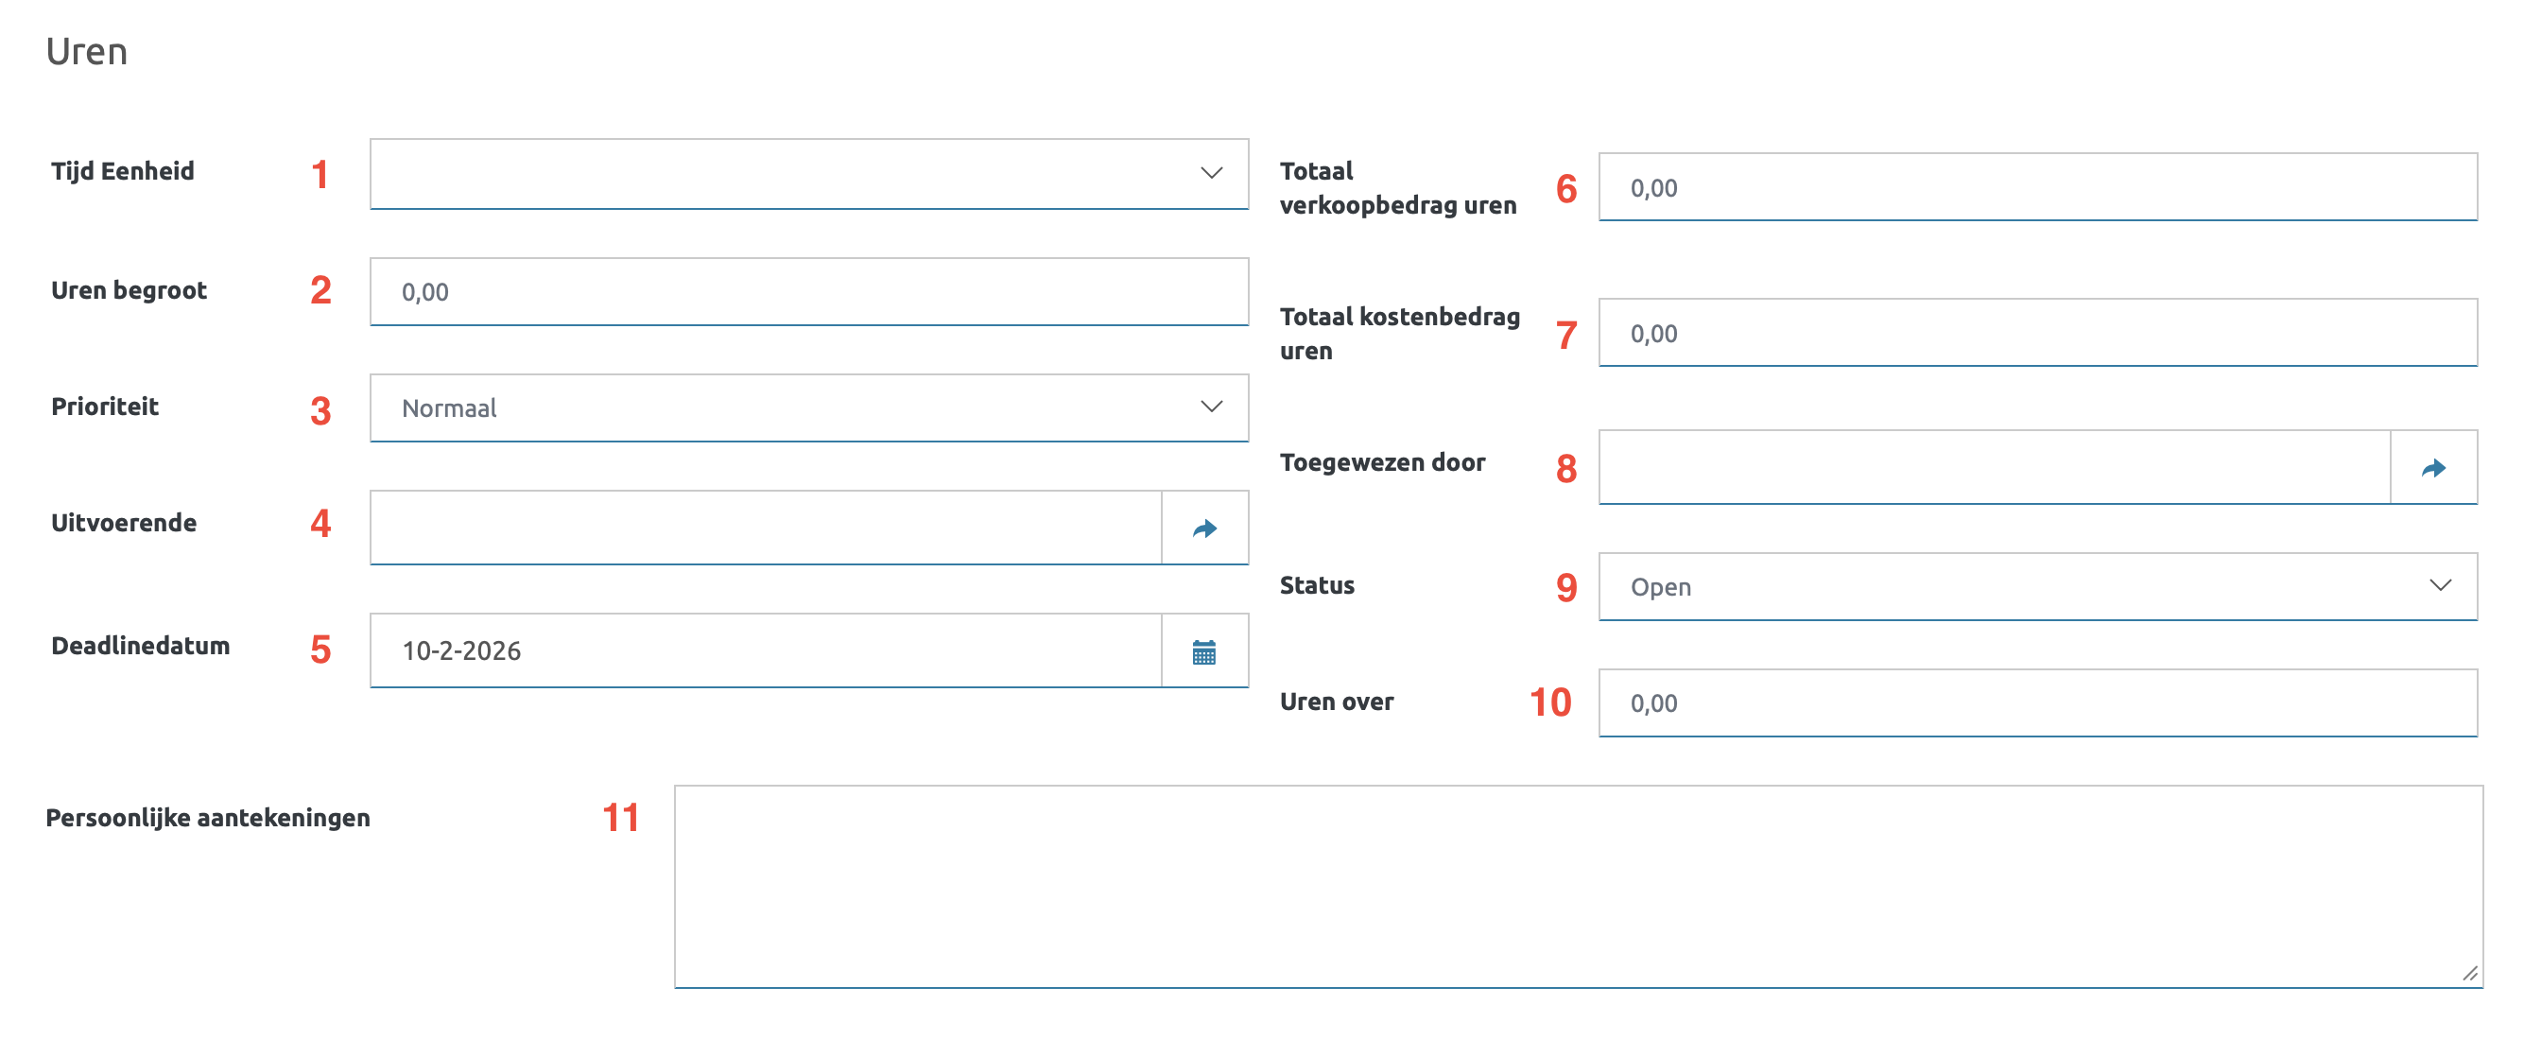This screenshot has width=2524, height=1057.
Task: Focus the Totaal kostenbedrag uren field
Action: (x=2037, y=334)
